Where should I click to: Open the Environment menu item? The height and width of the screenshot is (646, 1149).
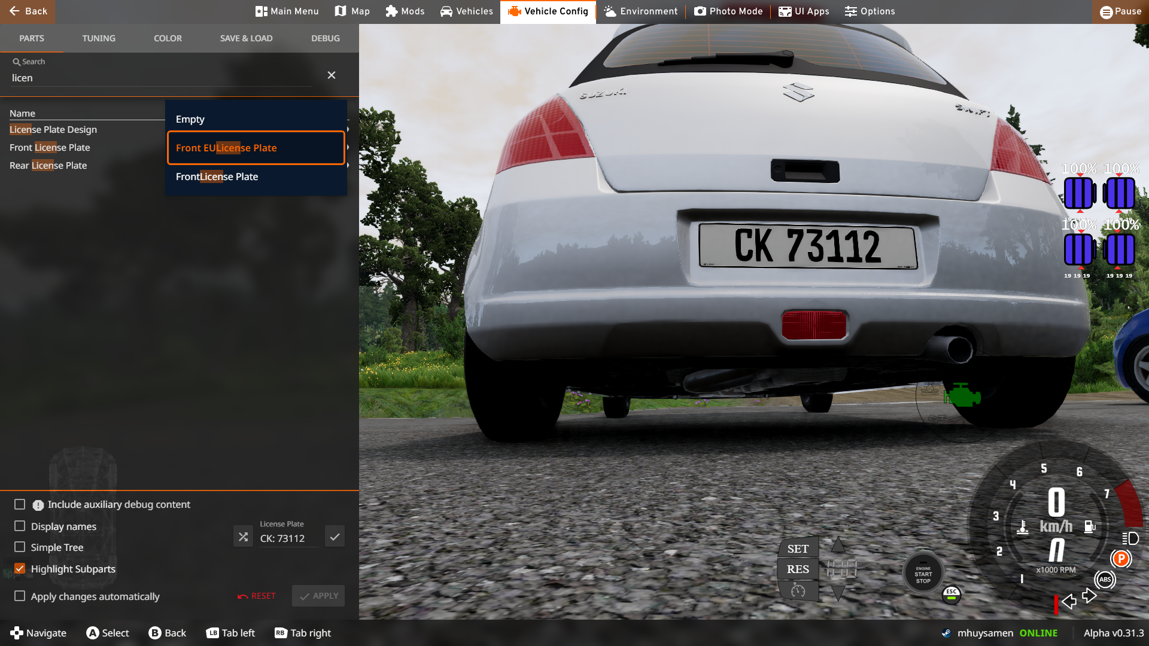tap(641, 11)
